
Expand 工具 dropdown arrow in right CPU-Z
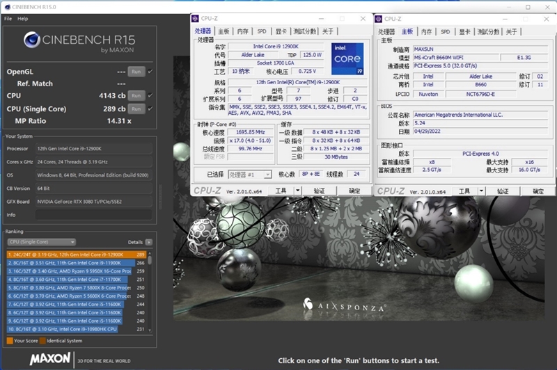pos(481,191)
